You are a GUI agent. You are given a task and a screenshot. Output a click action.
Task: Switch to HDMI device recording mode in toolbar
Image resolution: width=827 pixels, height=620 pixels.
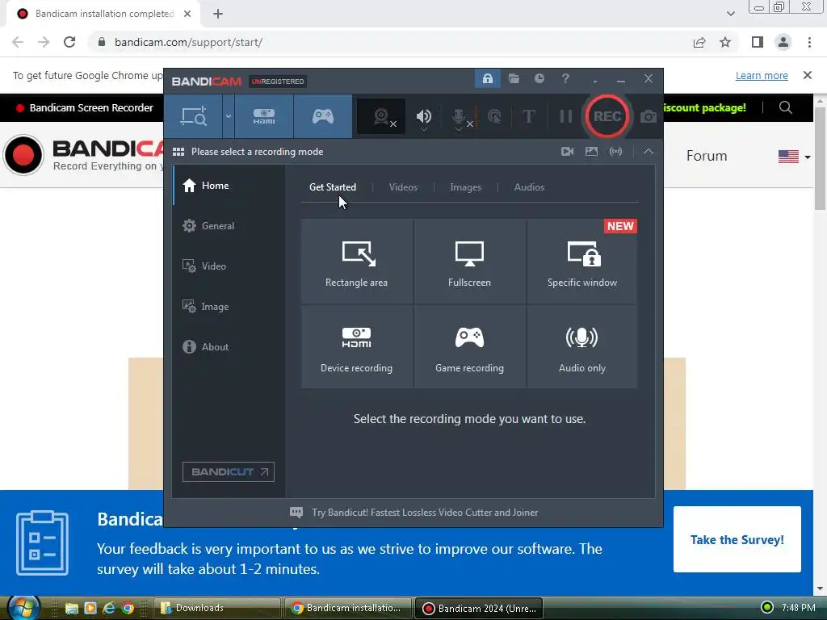264,116
